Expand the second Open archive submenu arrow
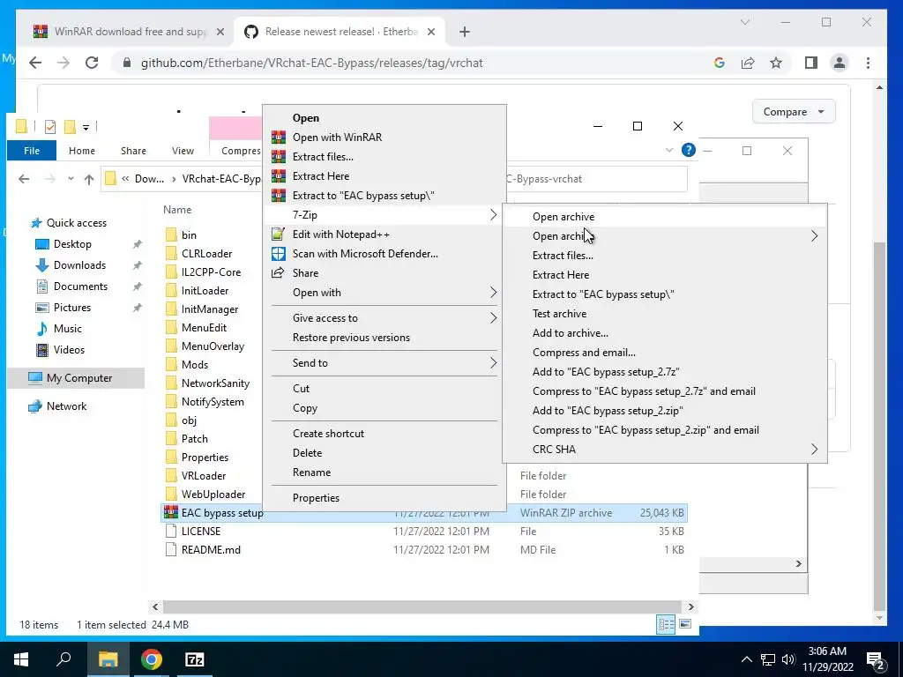Image resolution: width=903 pixels, height=677 pixels. click(814, 236)
